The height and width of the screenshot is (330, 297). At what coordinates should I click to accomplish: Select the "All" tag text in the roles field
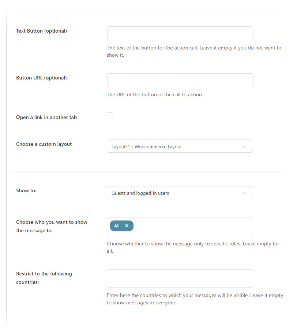(117, 226)
